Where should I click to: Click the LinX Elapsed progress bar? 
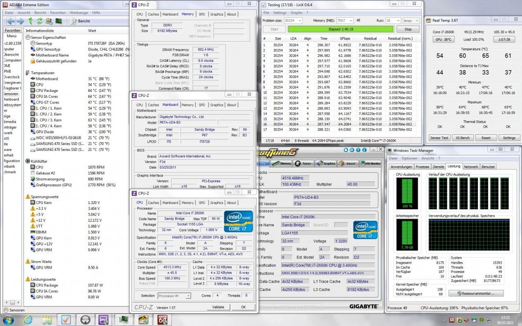coord(341,29)
